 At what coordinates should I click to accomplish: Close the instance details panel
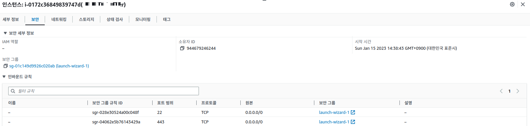pyautogui.click(x=523, y=4)
